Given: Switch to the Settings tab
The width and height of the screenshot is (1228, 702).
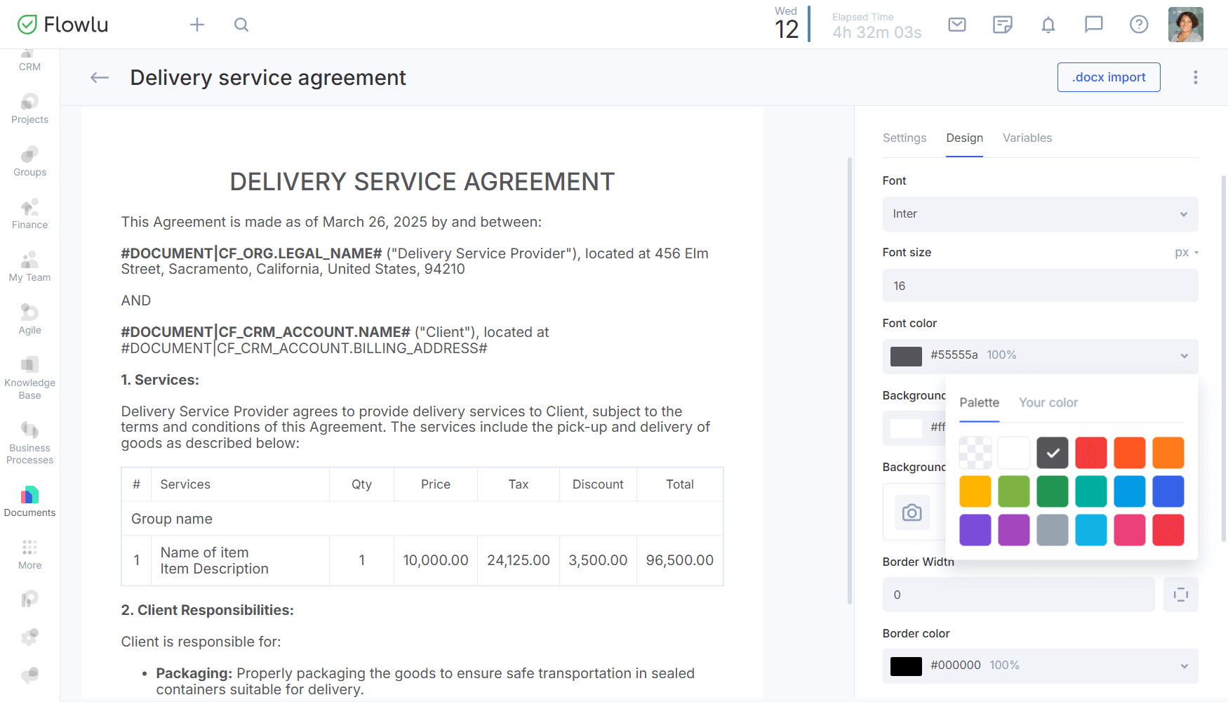Looking at the screenshot, I should [905, 138].
